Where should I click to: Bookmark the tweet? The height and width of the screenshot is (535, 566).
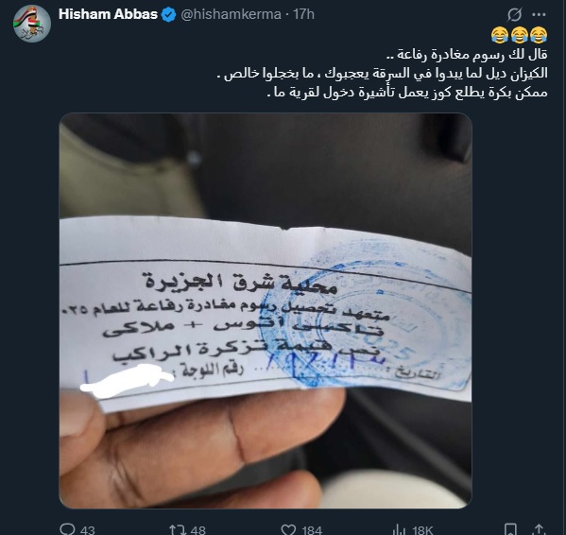(x=510, y=529)
